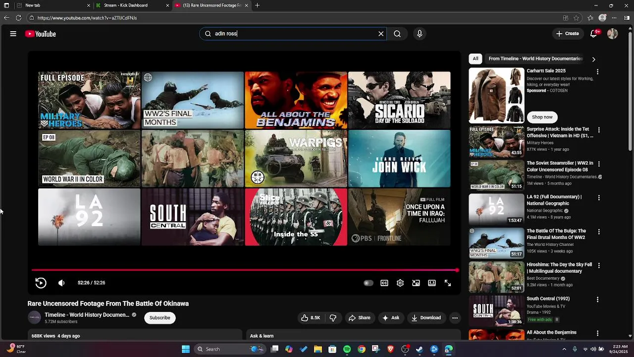Open the browser three-dot menu

(x=615, y=18)
